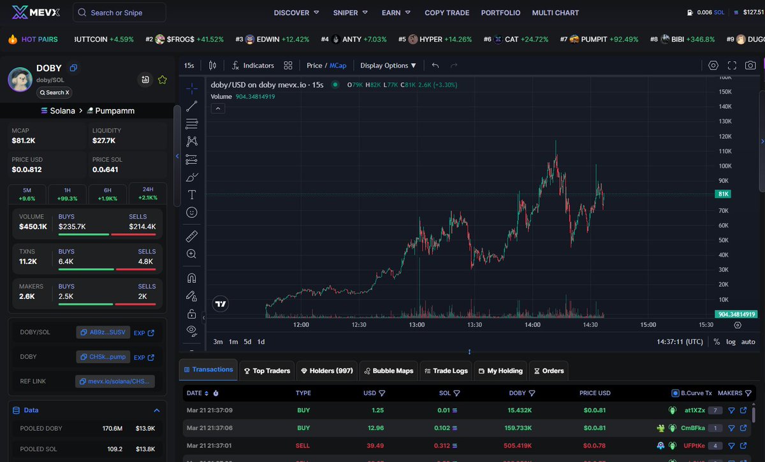The height and width of the screenshot is (462, 765).
Task: Copy the mevx.io referral link
Action: click(115, 381)
